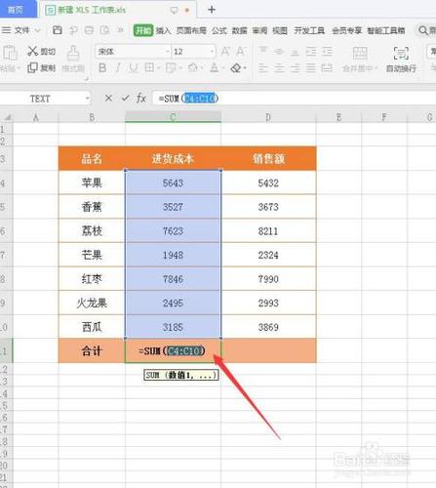Open the eraser icon dropdown arrow
Image resolution: width=436 pixels, height=488 pixels.
[x=245, y=68]
